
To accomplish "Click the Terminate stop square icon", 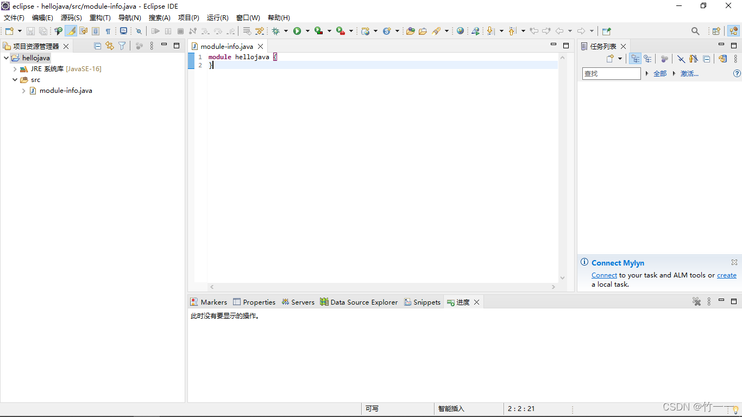I will pyautogui.click(x=180, y=31).
